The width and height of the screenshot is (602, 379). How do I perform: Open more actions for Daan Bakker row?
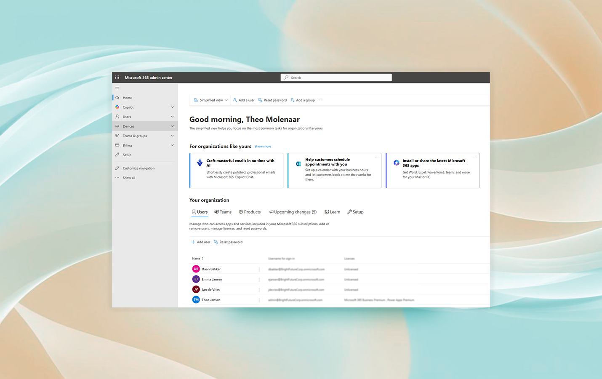coord(259,269)
